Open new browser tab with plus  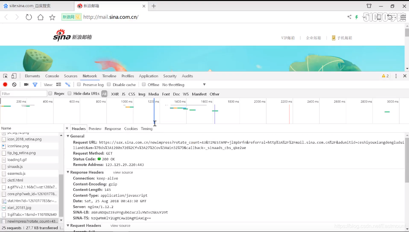tap(154, 6)
